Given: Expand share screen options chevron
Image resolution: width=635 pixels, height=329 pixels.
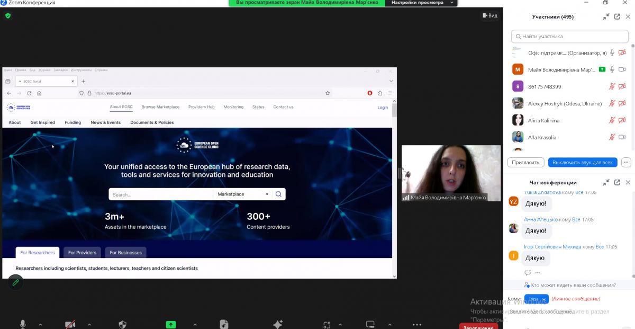Looking at the screenshot, I should pyautogui.click(x=195, y=325).
